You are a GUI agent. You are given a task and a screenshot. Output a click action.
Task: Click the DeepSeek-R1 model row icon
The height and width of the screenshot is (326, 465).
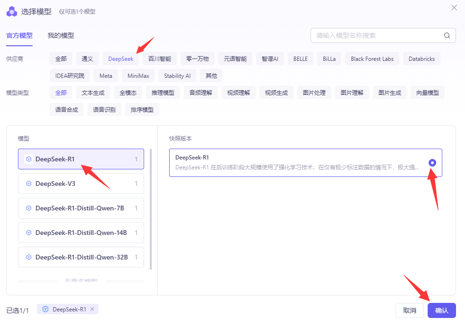pos(29,159)
